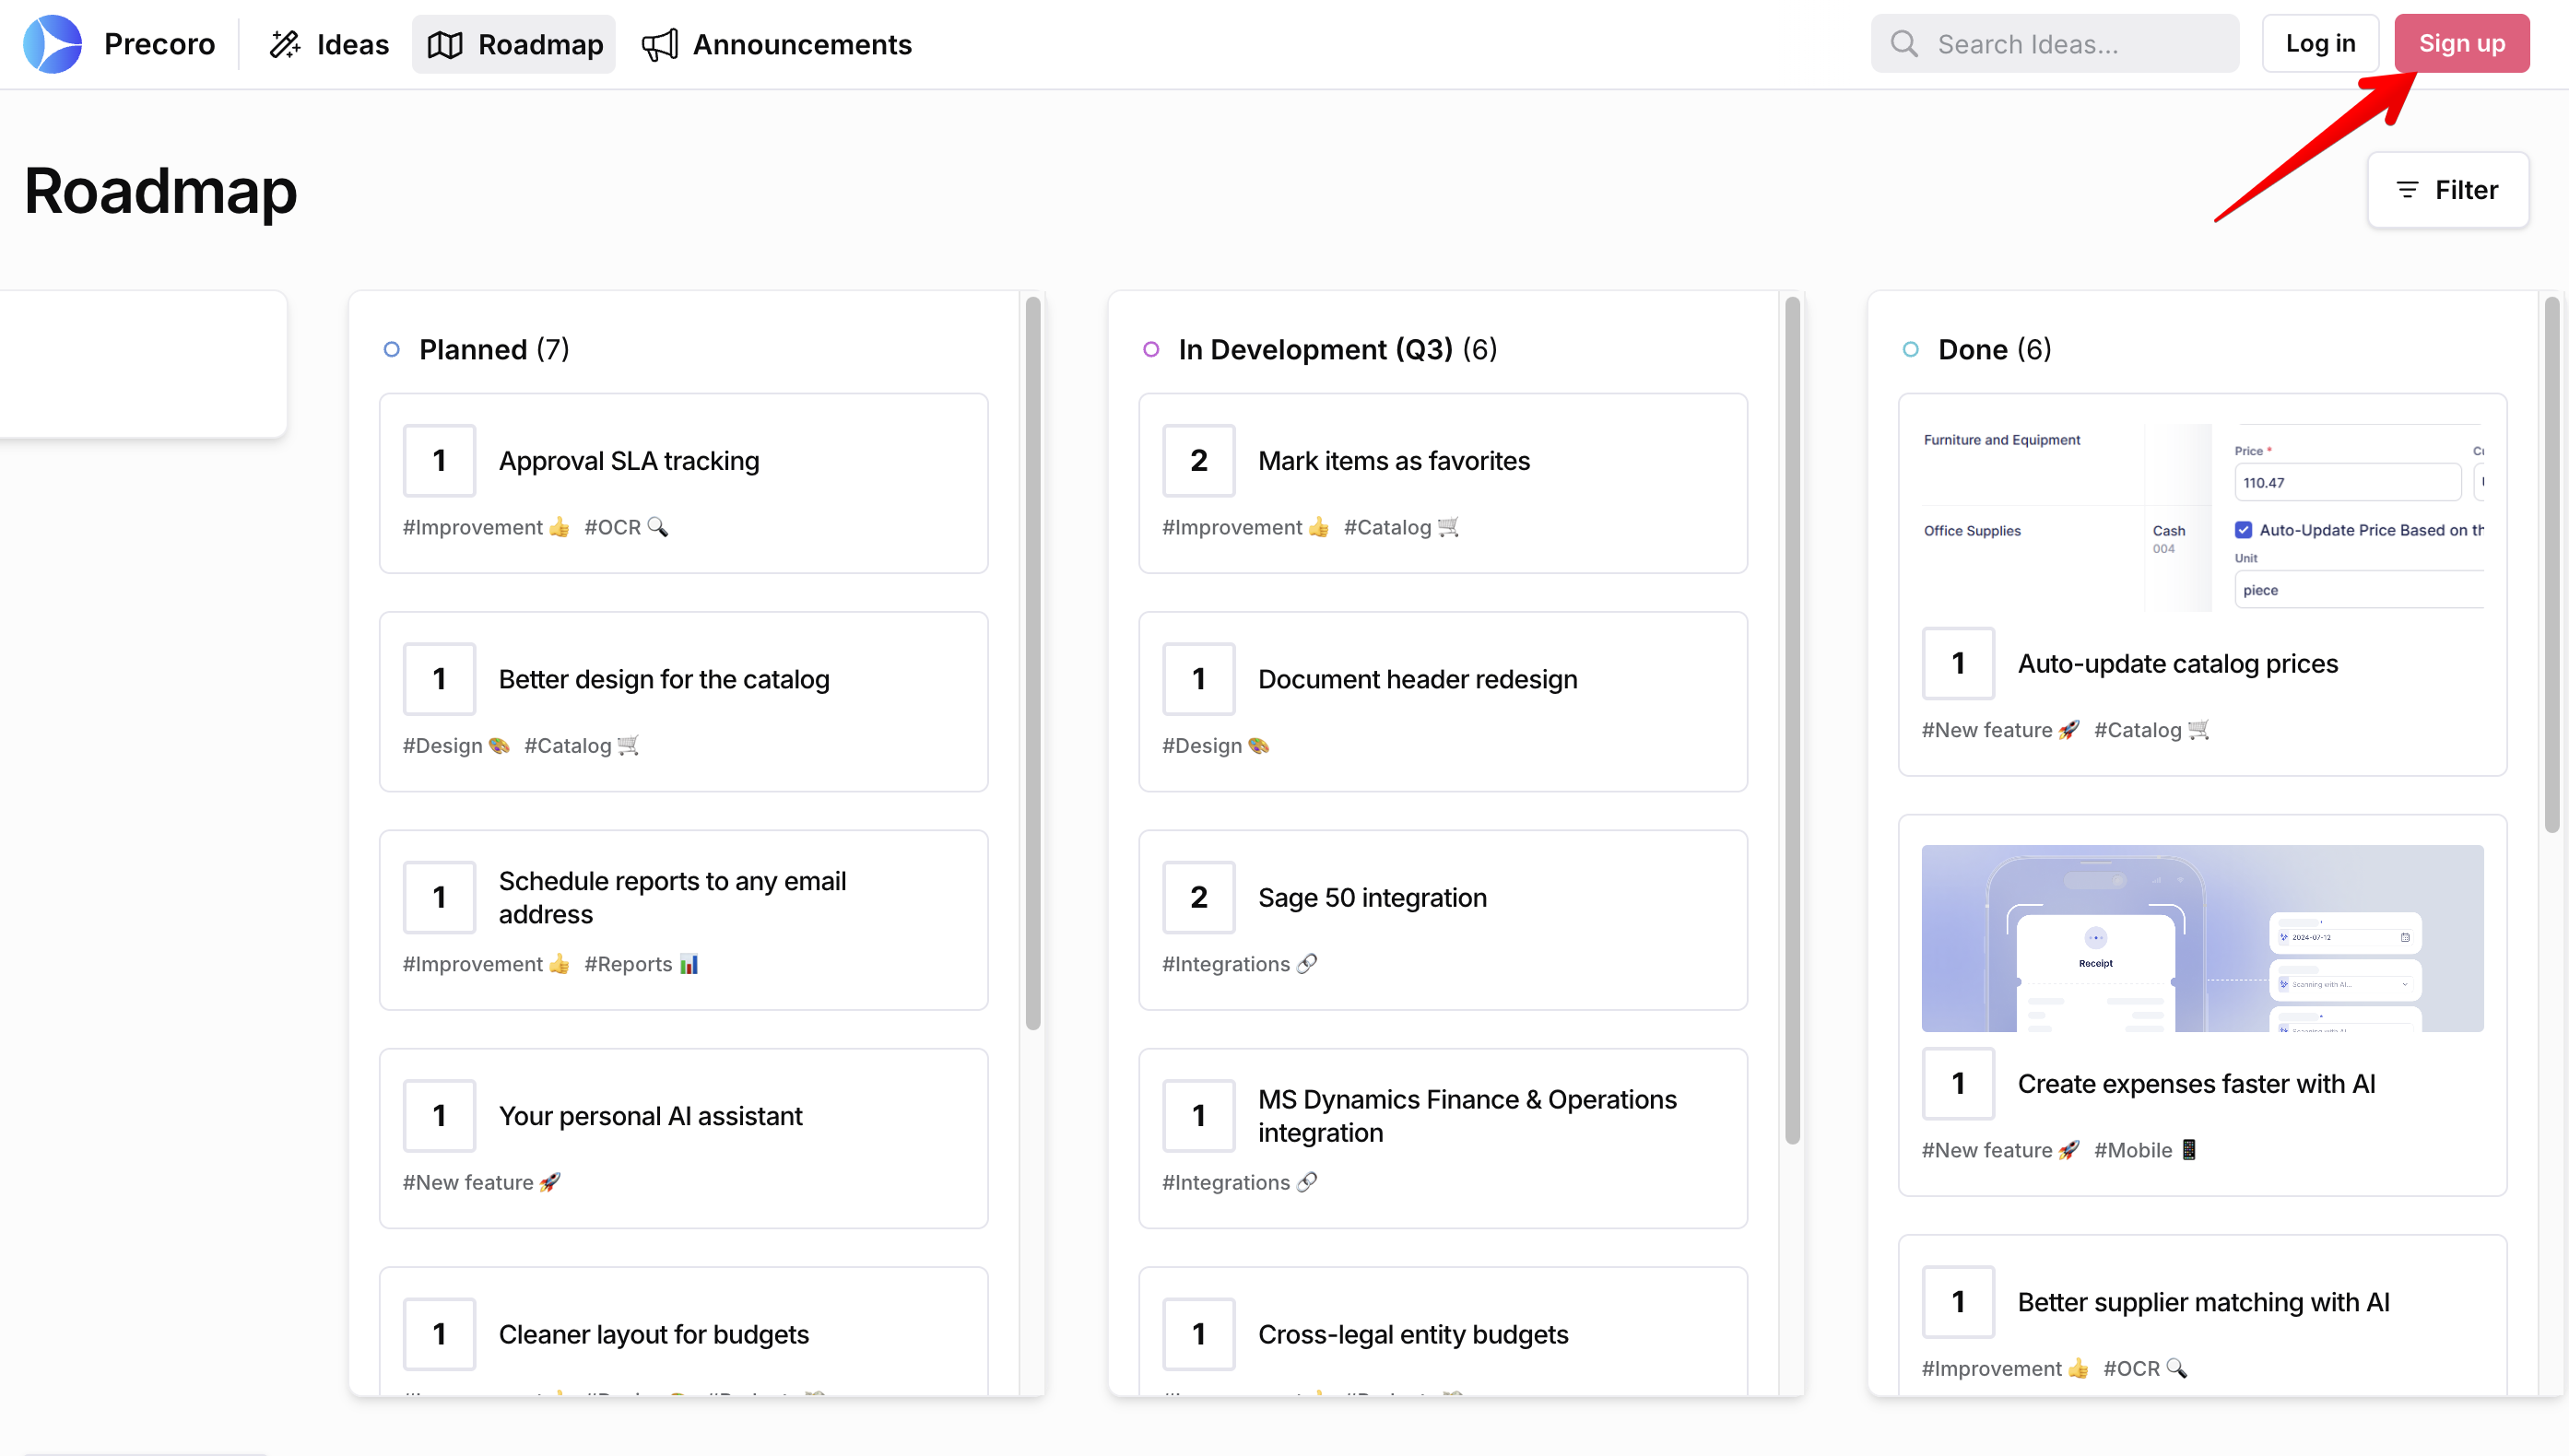Upvote Better supplier matching with AI
The height and width of the screenshot is (1456, 2569).
(x=1958, y=1302)
